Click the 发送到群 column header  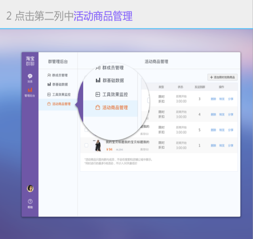(200, 87)
